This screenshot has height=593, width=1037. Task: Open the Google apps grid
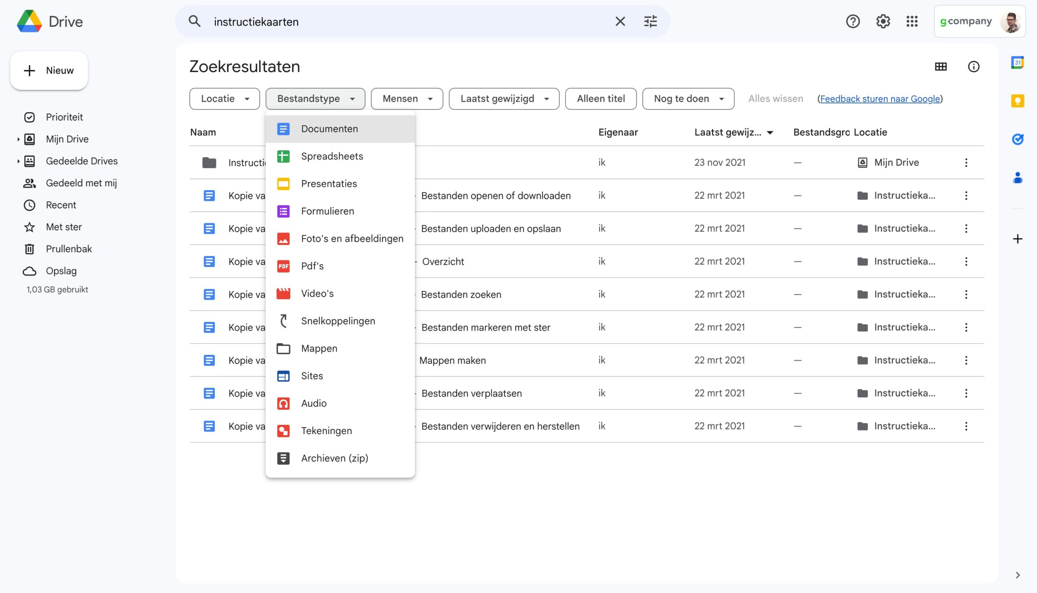click(x=912, y=21)
